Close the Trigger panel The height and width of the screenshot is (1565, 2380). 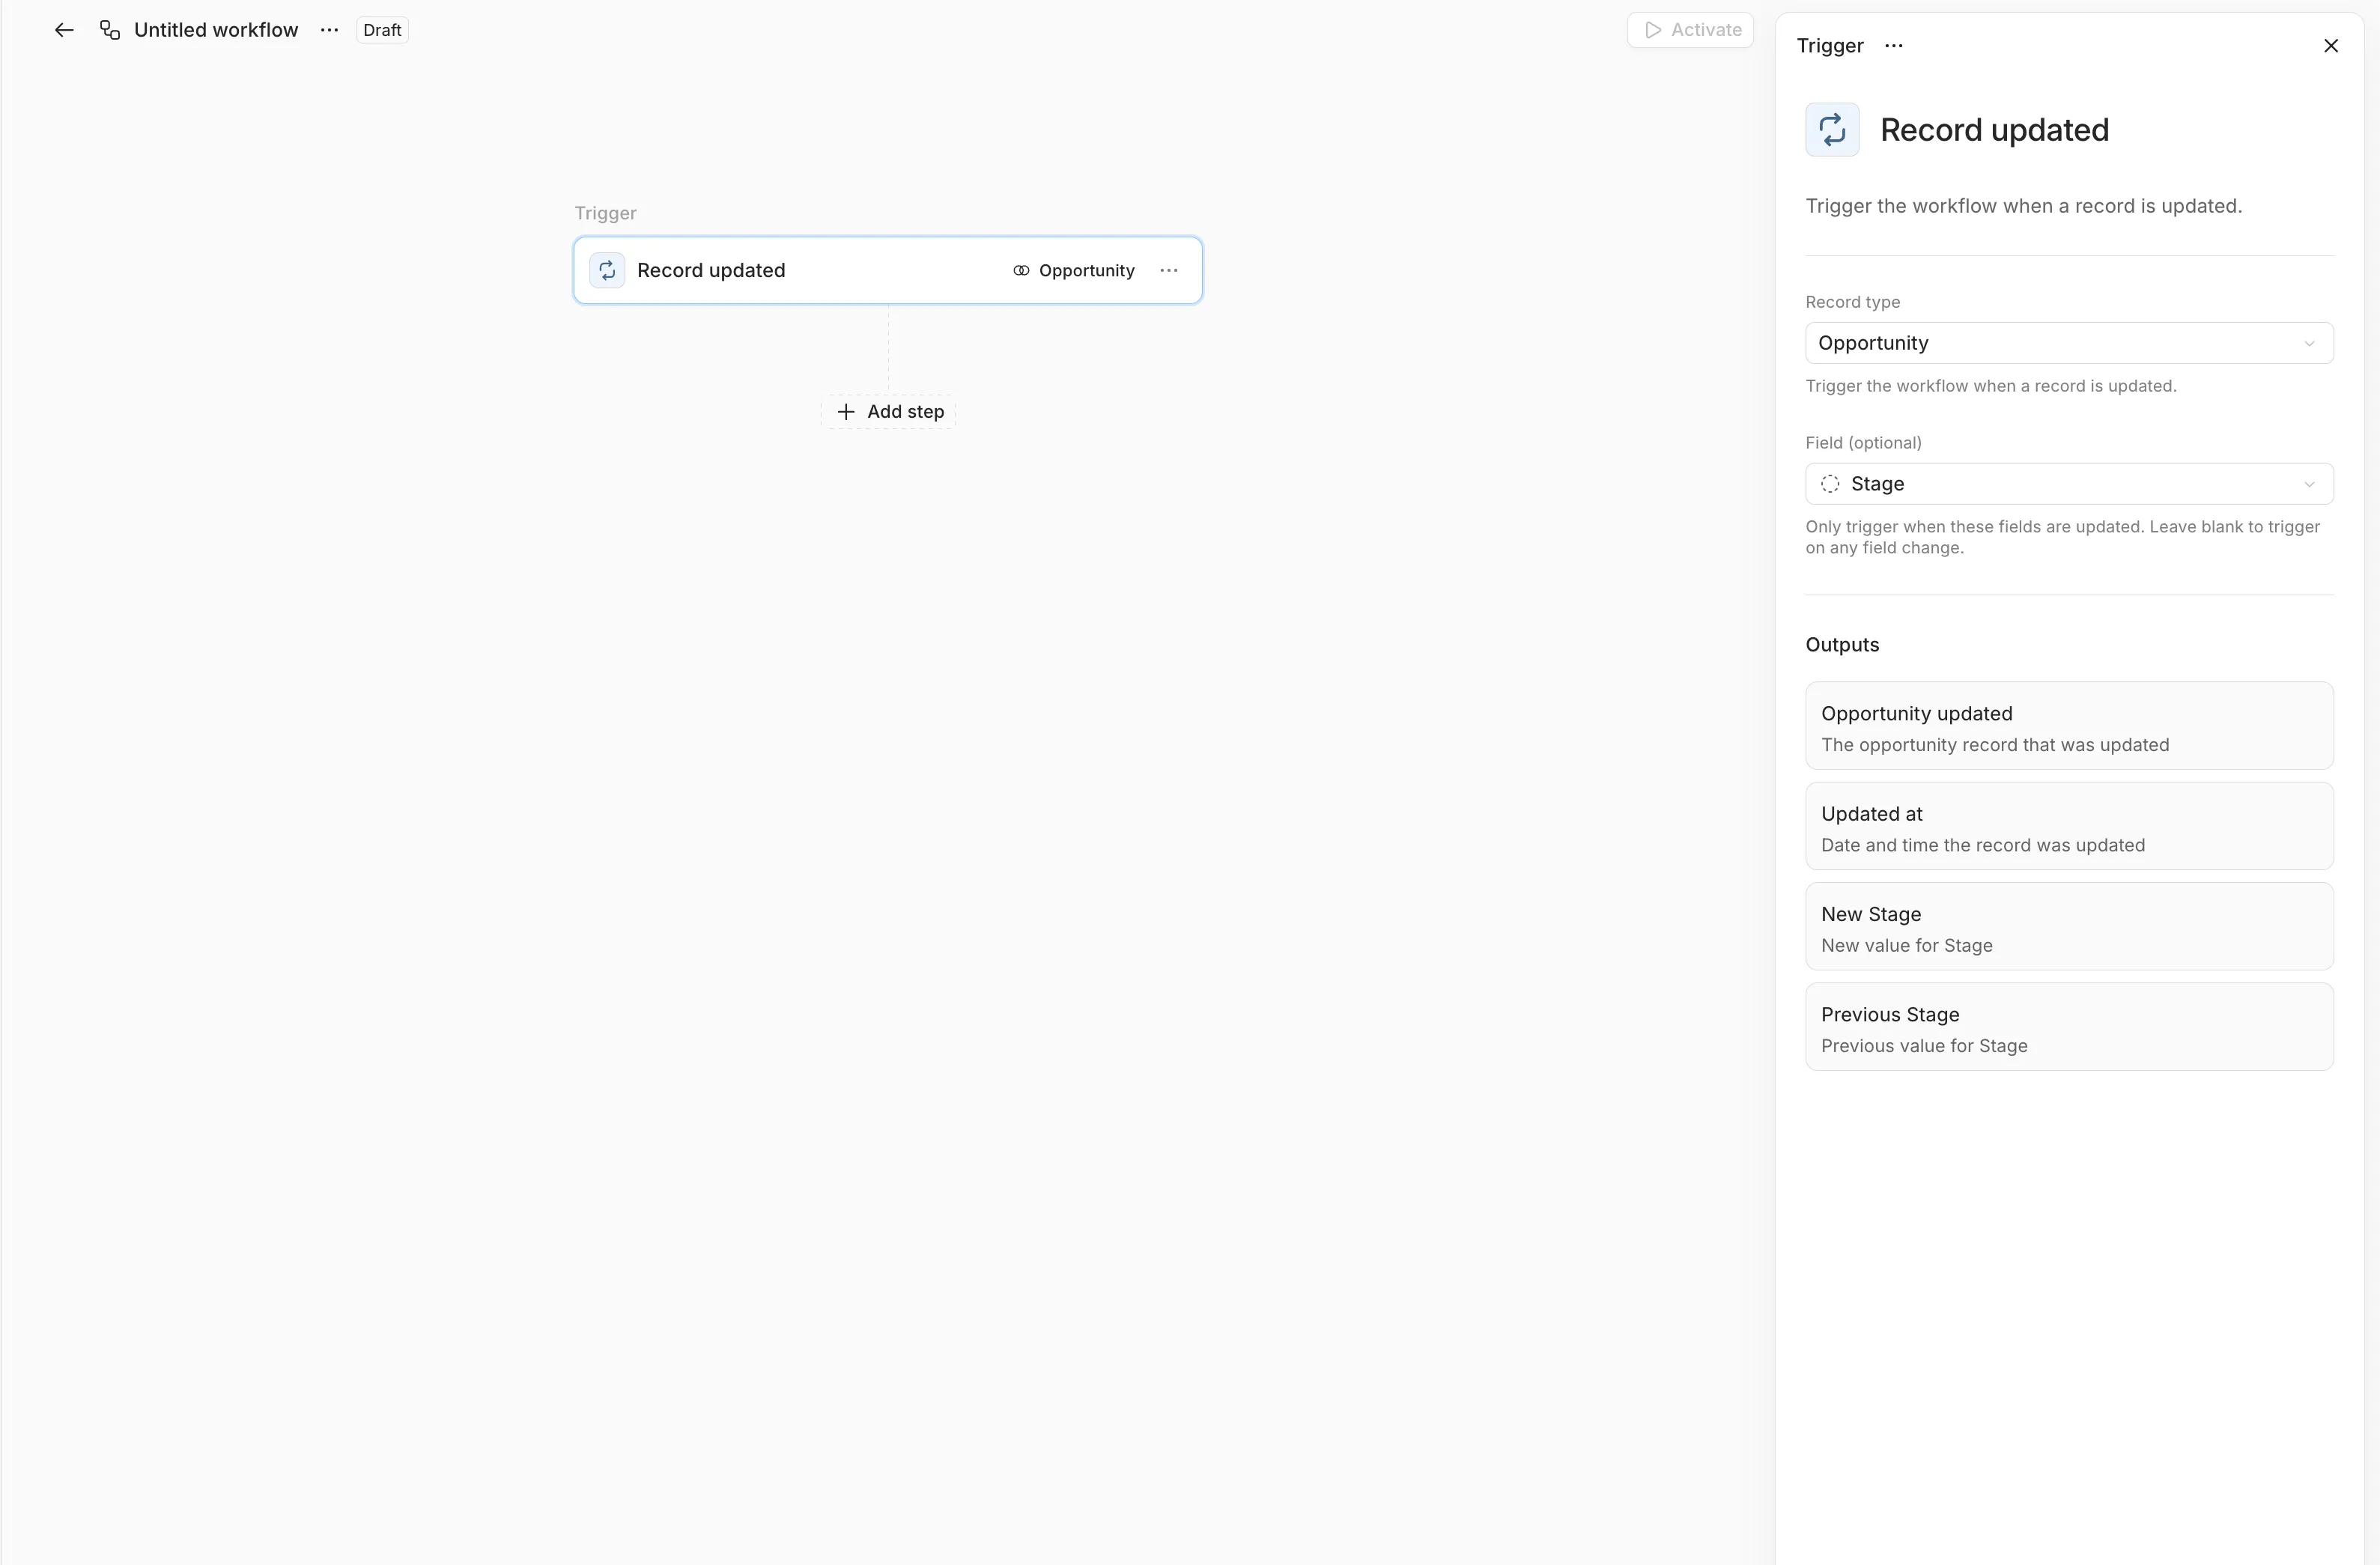click(x=2331, y=46)
